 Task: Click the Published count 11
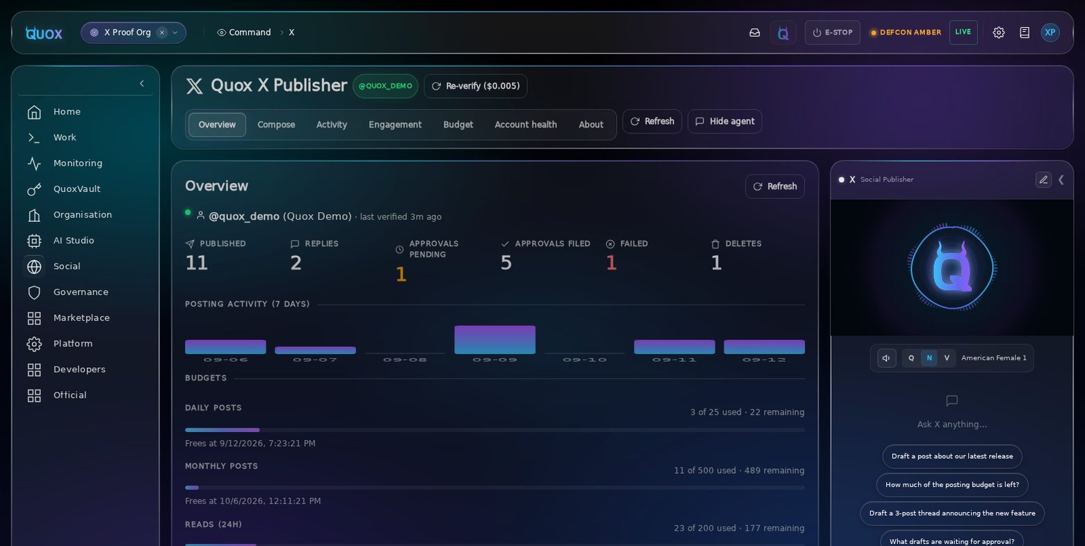197,263
